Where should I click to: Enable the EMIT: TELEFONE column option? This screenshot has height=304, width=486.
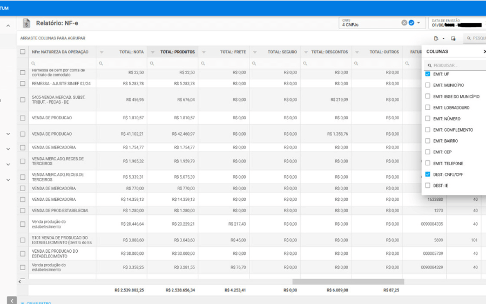428,163
